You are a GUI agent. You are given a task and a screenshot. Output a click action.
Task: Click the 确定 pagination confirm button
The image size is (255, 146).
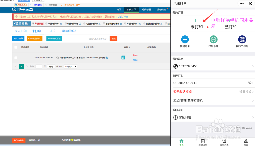click(51, 67)
